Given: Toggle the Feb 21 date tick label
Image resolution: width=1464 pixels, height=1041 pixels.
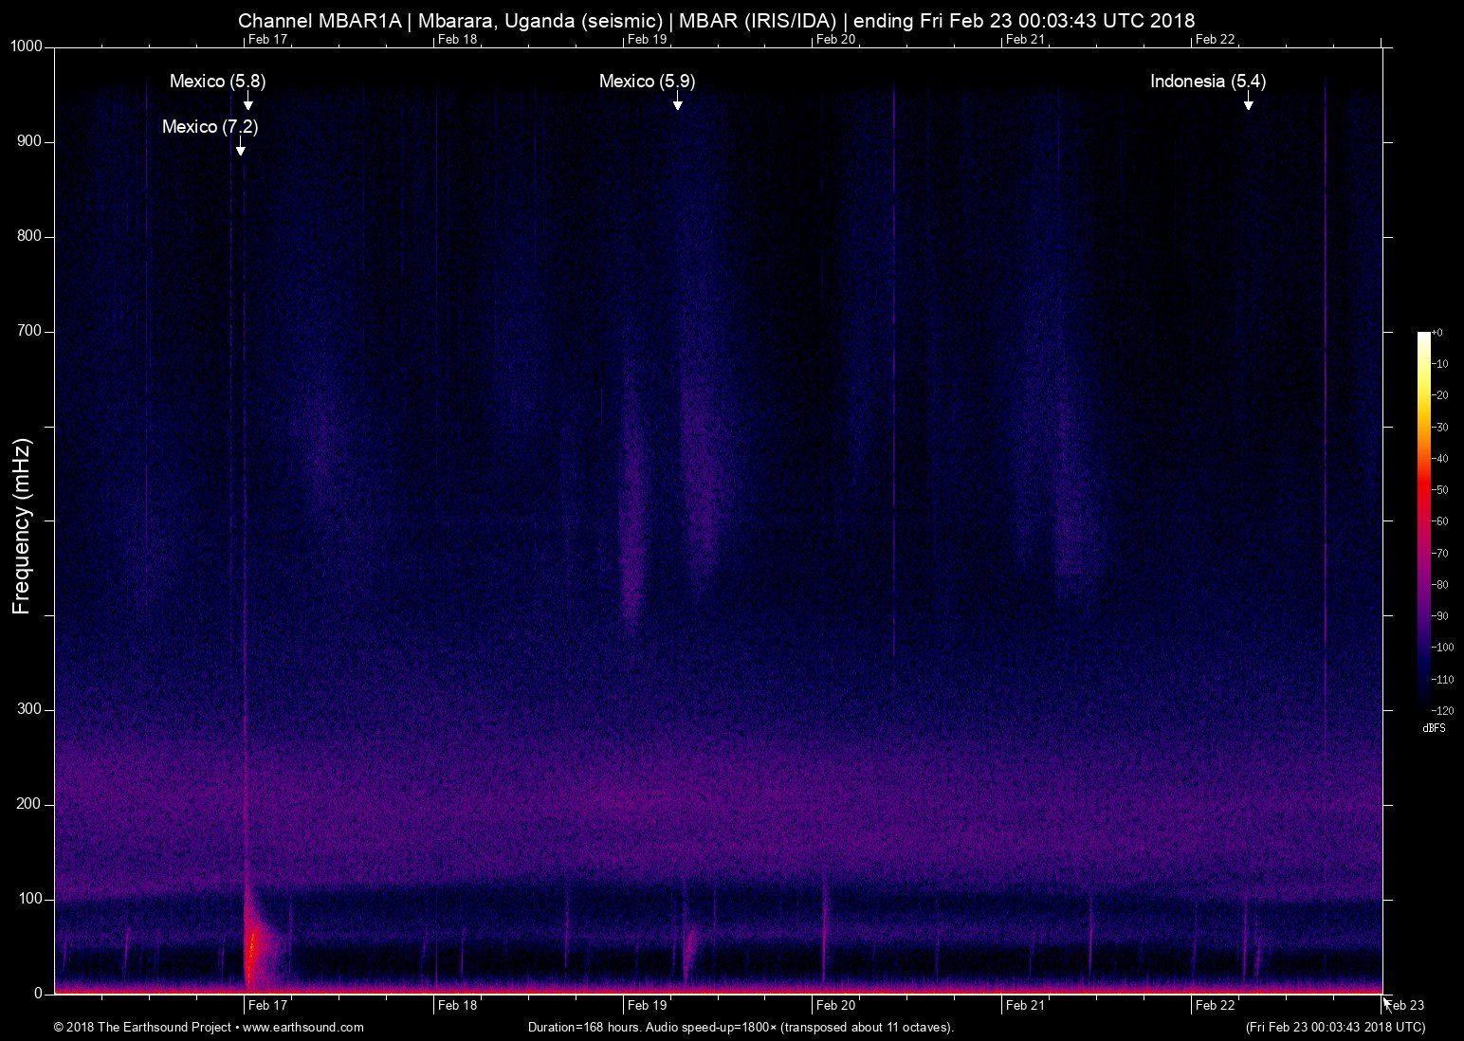Looking at the screenshot, I should coord(1027,1006).
